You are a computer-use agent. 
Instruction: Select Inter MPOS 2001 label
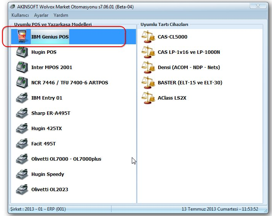(x=52, y=67)
